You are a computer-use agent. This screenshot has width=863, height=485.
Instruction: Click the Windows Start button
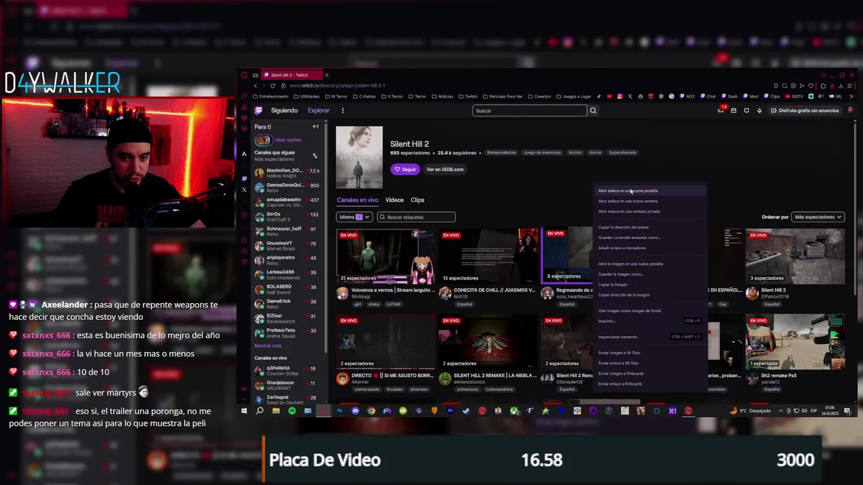pyautogui.click(x=244, y=411)
